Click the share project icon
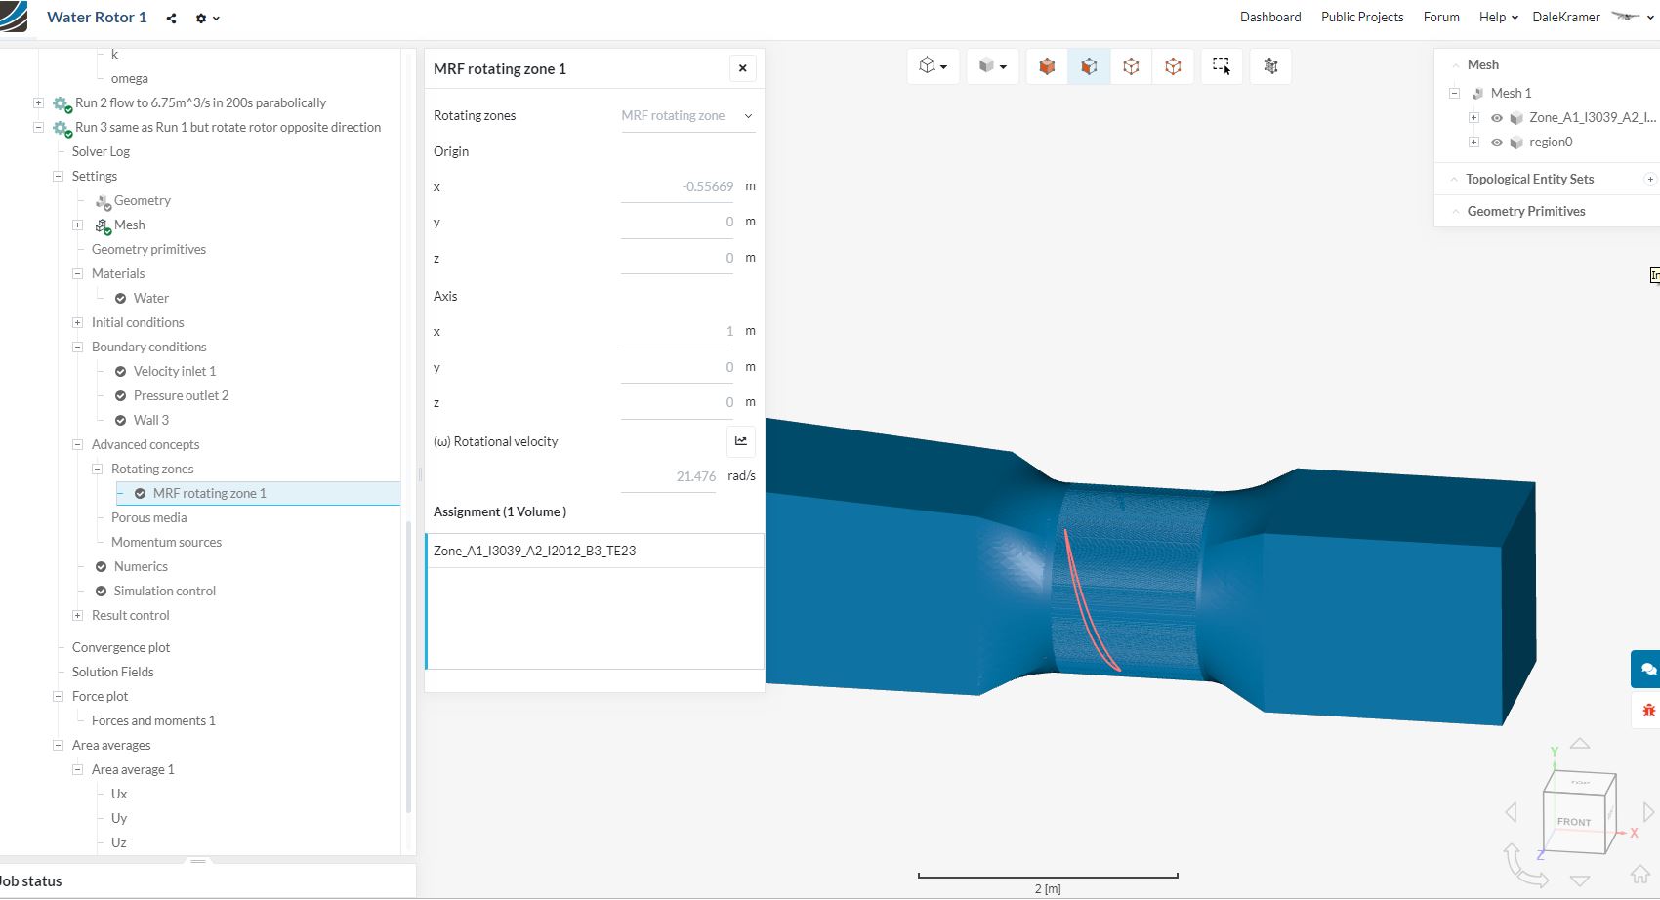This screenshot has width=1660, height=900. (x=171, y=19)
